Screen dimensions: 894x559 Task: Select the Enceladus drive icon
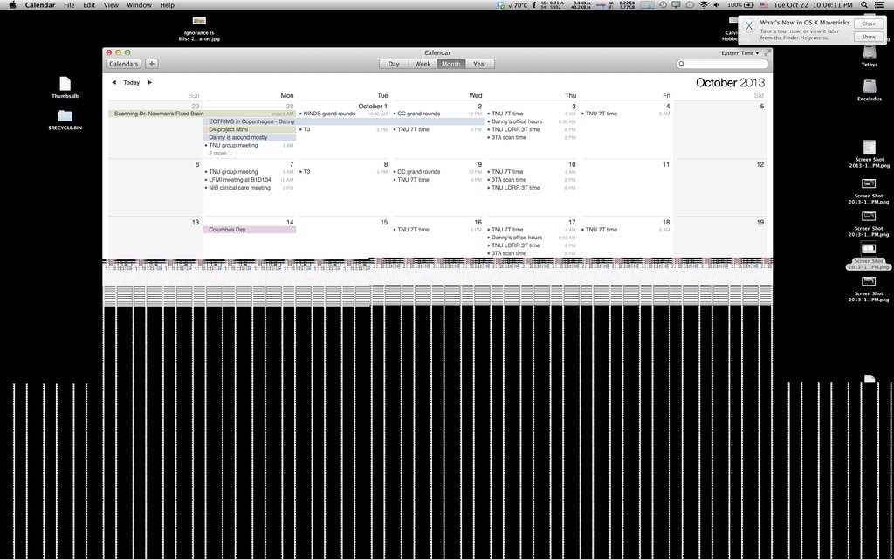pyautogui.click(x=869, y=90)
